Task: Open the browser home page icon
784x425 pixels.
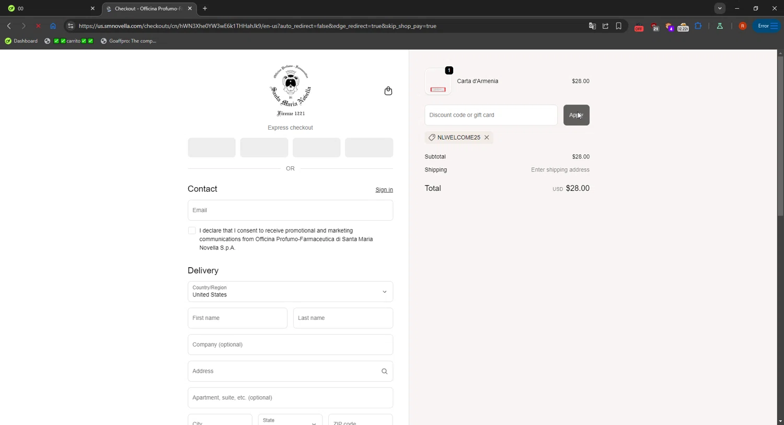Action: 53,26
